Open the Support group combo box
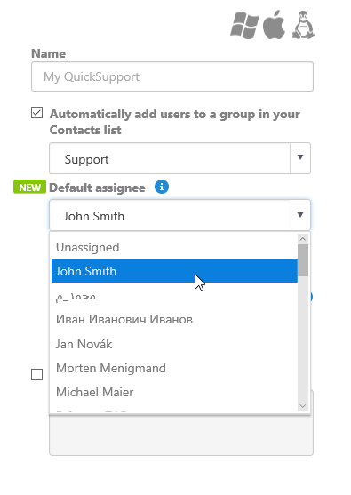Viewport: 351px width, 495px height. 179,158
